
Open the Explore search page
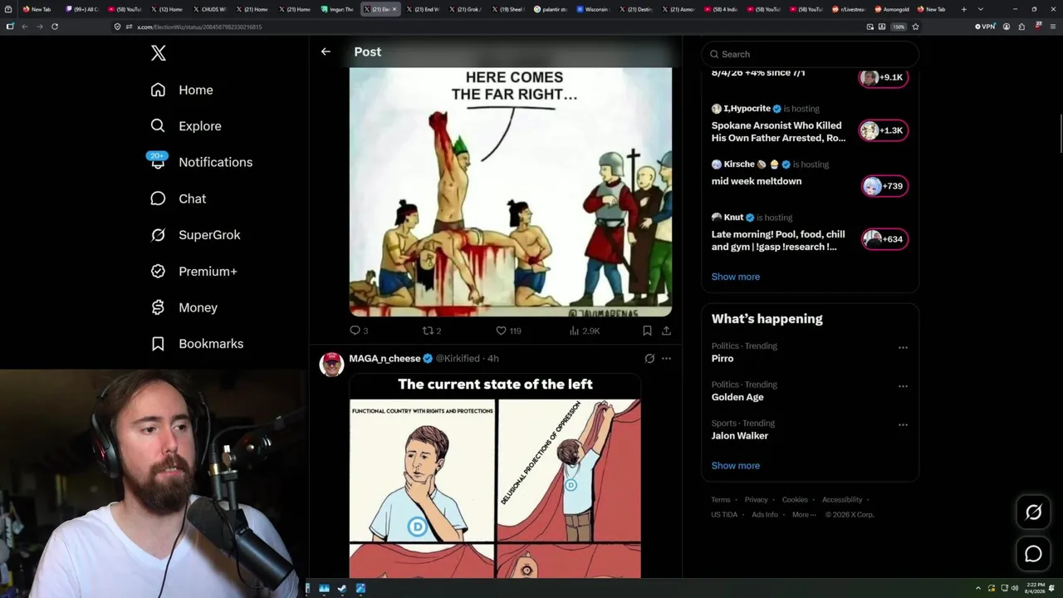point(186,126)
